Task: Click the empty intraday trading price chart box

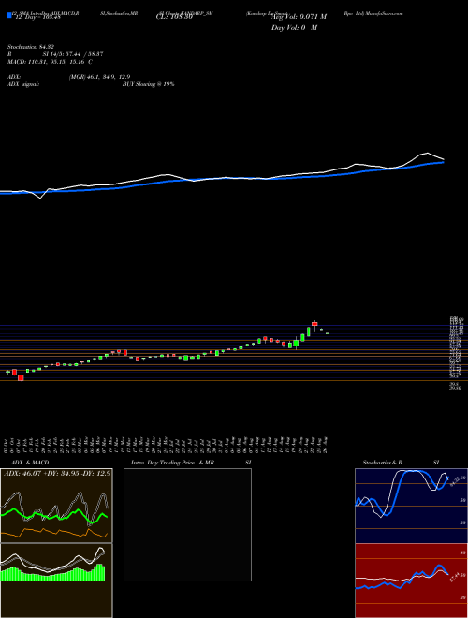Action: pos(187,524)
